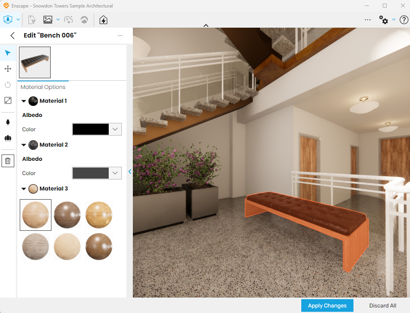Minimize the Enscape window
The image size is (410, 313).
[367, 6]
